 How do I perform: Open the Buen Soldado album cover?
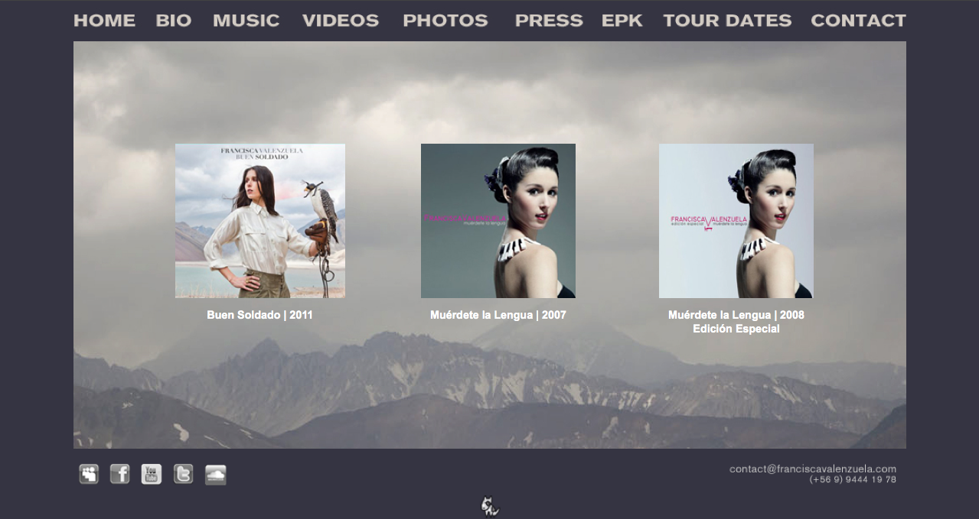260,221
